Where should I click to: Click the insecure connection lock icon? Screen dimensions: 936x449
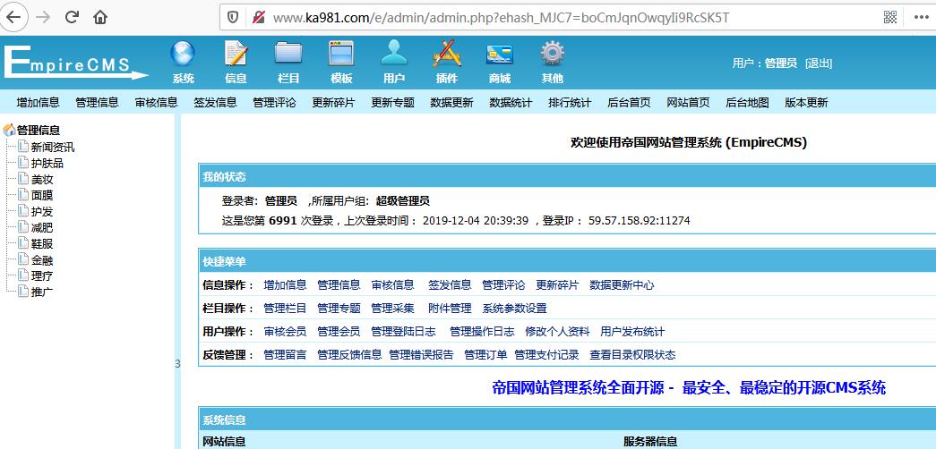tap(259, 17)
